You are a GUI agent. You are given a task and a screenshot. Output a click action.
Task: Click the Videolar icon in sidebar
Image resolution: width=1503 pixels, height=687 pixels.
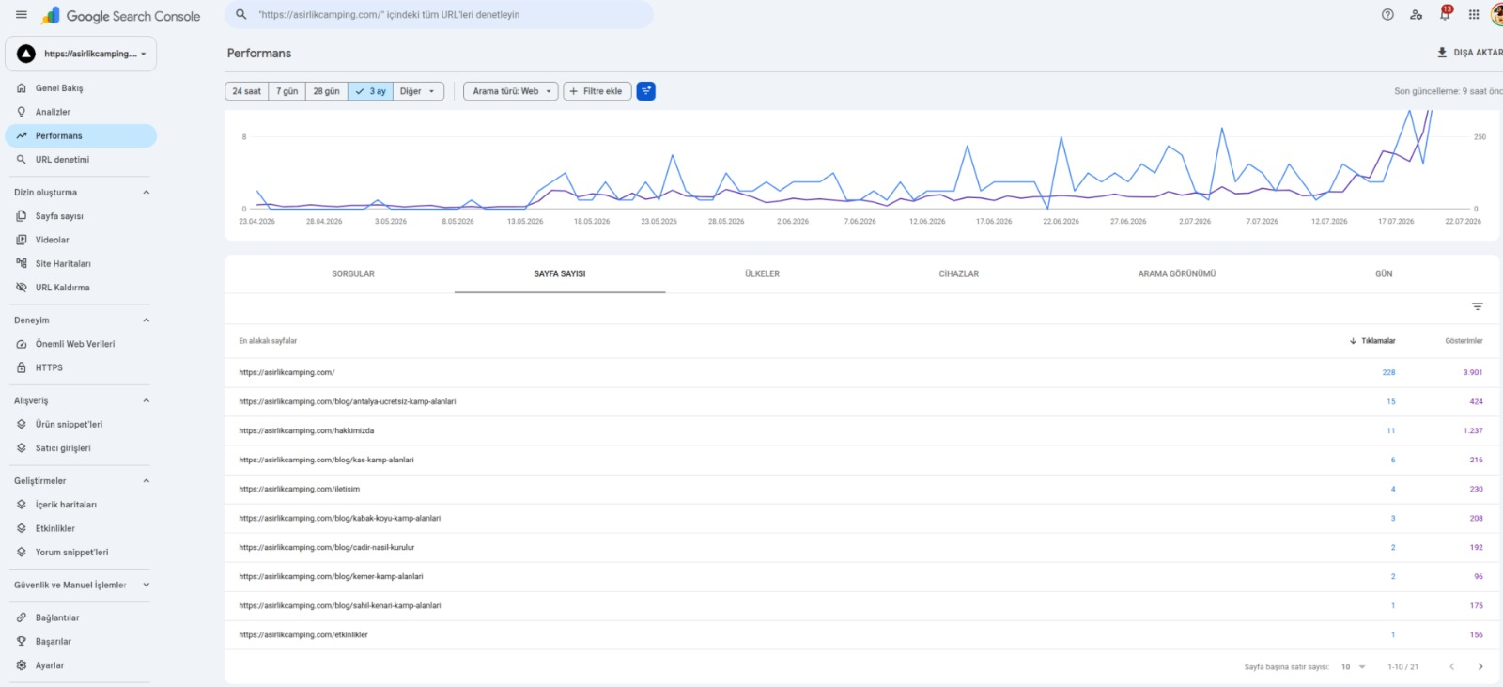pos(22,240)
